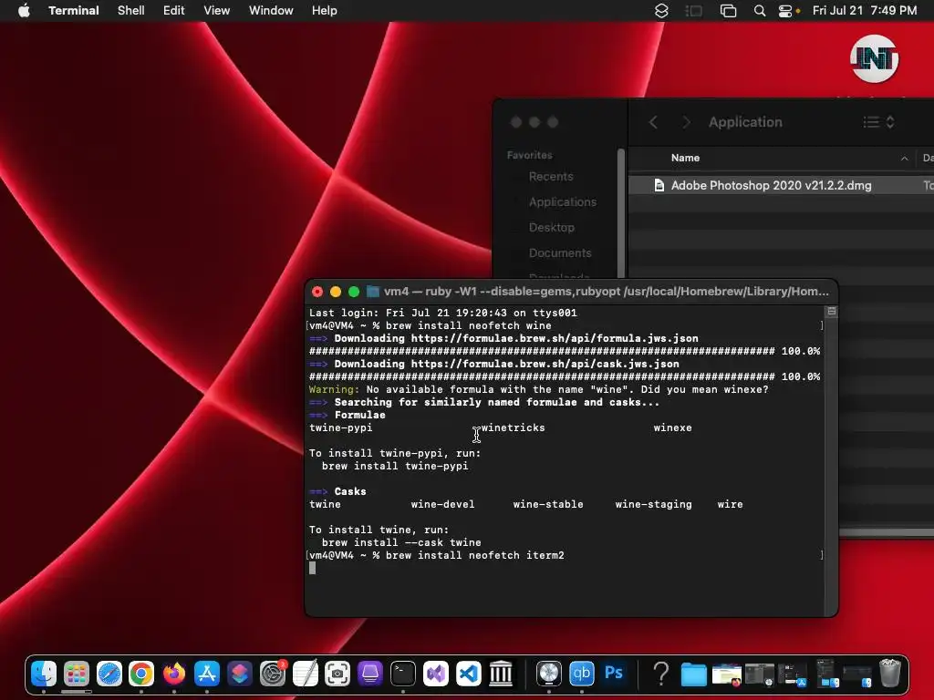Open the Shell menu
Viewport: 934px width, 700px height.
click(131, 10)
